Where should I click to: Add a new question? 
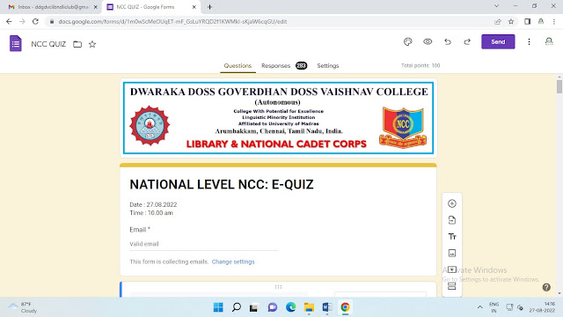pos(452,203)
